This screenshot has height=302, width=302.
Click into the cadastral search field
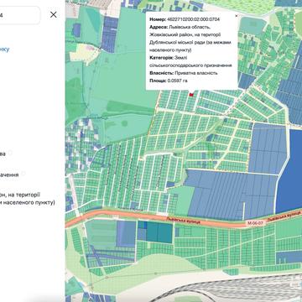(x=19, y=15)
